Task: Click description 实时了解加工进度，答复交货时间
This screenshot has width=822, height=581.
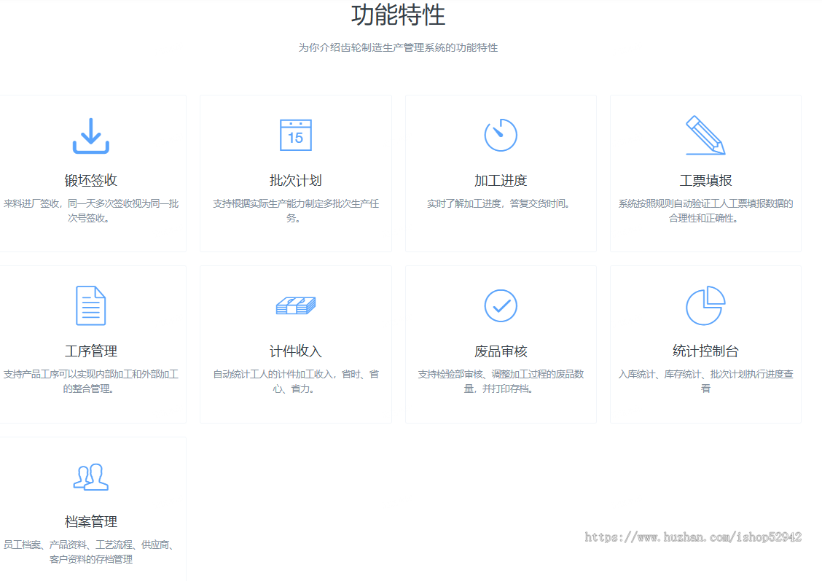Action: point(498,203)
